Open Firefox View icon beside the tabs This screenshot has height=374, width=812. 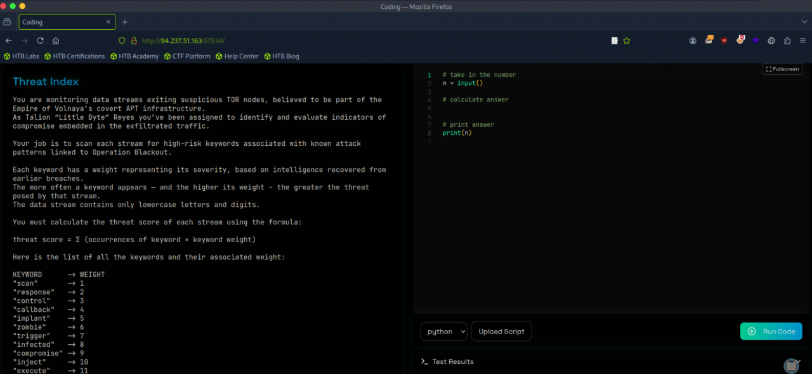pos(7,22)
